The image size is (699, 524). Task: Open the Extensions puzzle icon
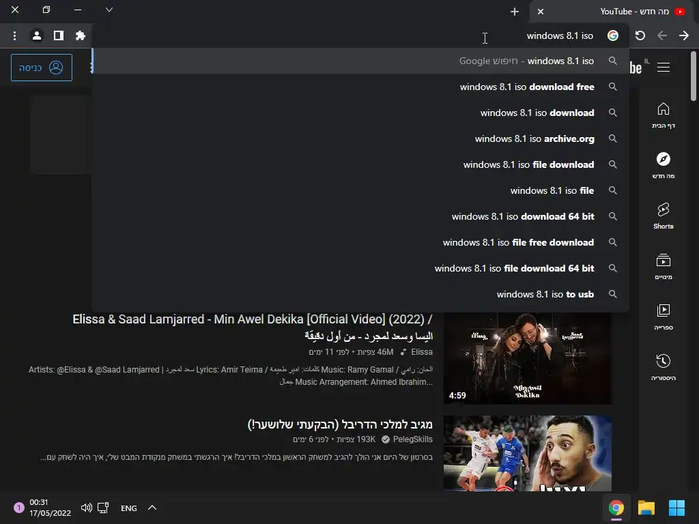pos(81,35)
